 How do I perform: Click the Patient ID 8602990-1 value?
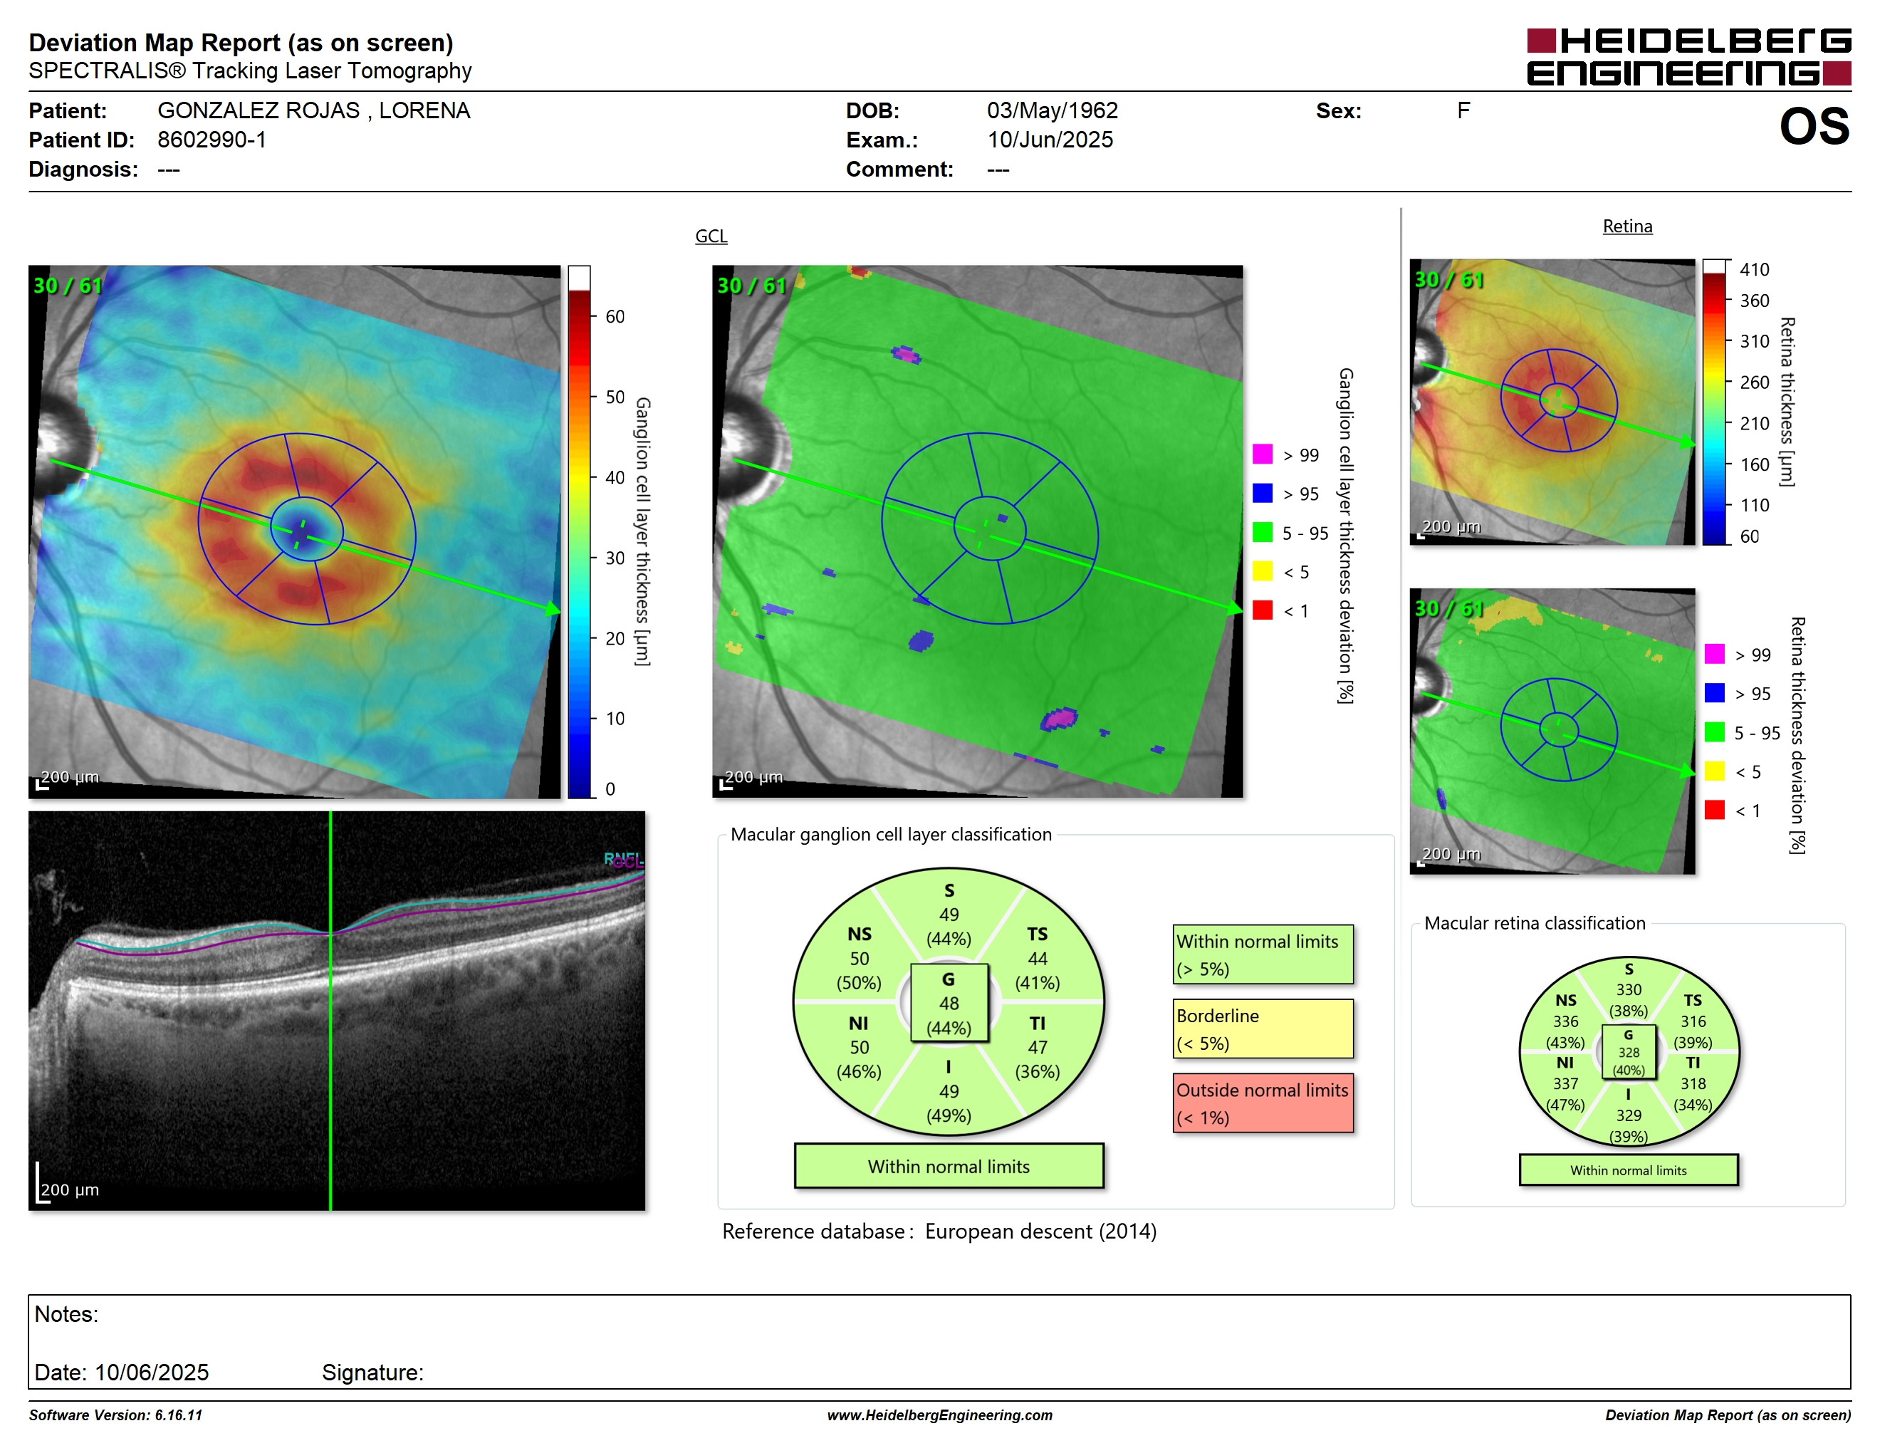(211, 140)
